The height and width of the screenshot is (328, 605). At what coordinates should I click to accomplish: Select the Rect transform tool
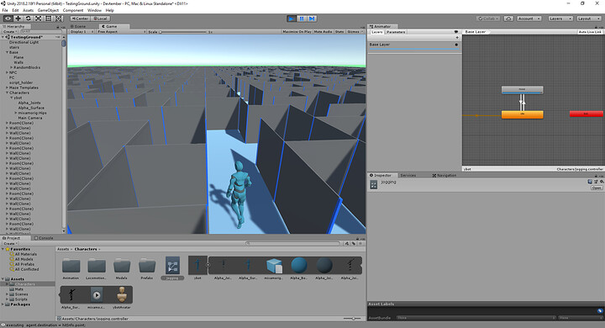click(x=48, y=19)
